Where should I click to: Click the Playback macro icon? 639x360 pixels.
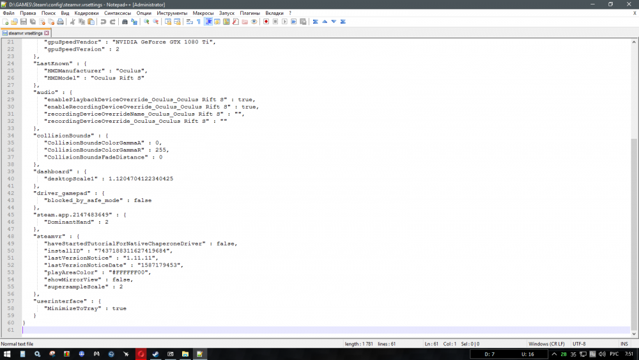click(x=284, y=22)
